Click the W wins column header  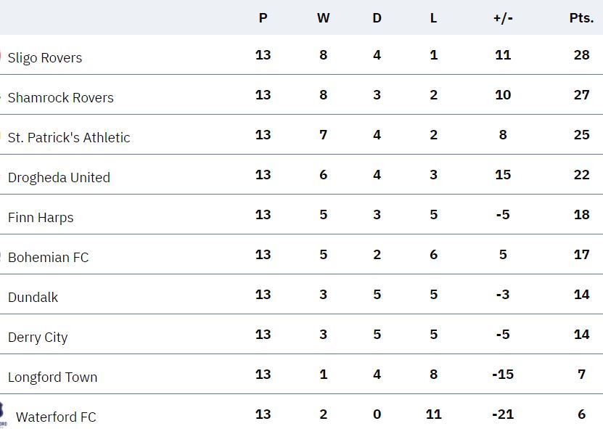tap(323, 18)
